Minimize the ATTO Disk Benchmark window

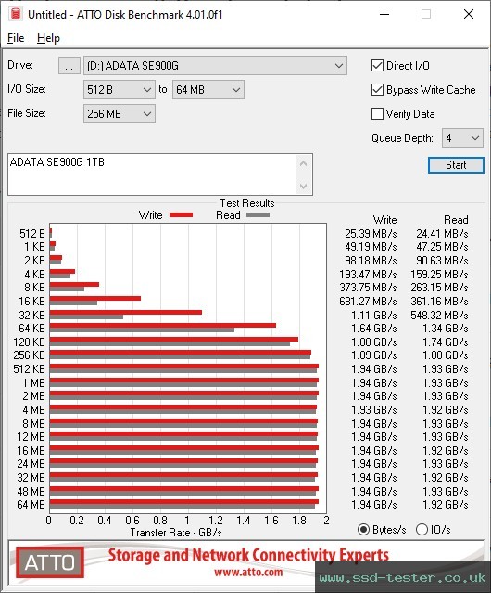(384, 14)
